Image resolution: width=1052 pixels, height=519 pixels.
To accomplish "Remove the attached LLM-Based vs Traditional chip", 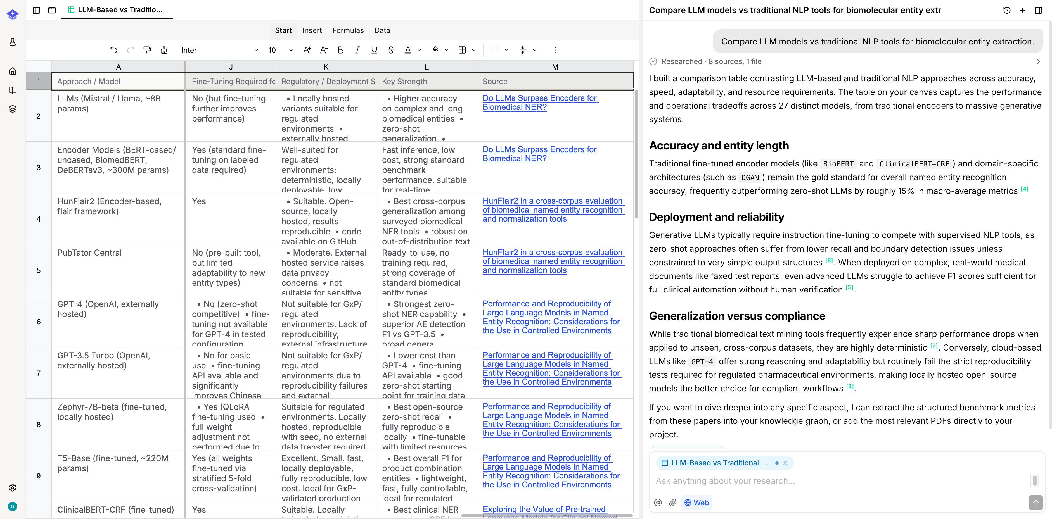I will (785, 463).
